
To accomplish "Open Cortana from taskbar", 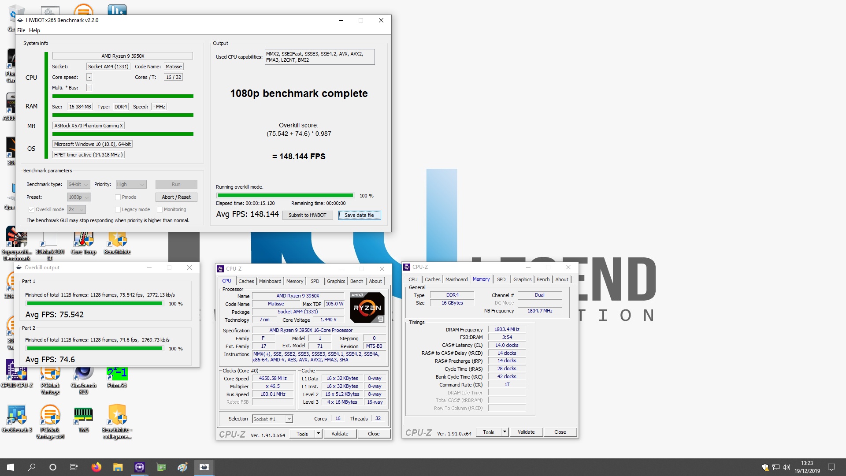I will [53, 467].
